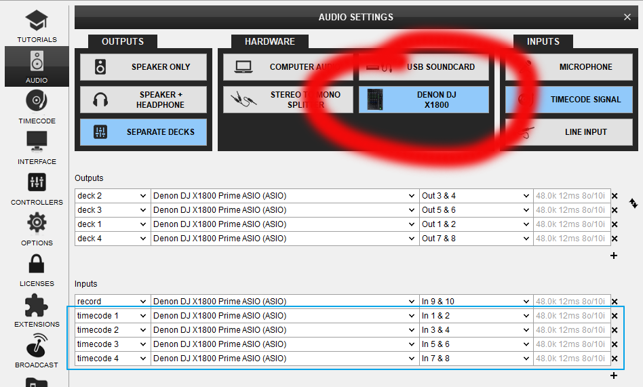The width and height of the screenshot is (643, 387).
Task: Remove the deck 3 output row
Action: tap(615, 210)
